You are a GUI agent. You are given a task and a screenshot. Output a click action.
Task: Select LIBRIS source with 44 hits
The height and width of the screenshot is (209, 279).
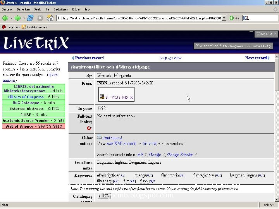34,89
